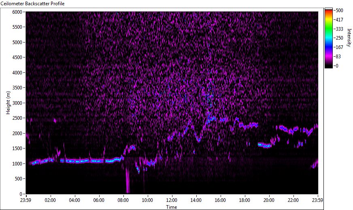Click the 6000 height axis tick label
This screenshot has width=353, height=210.
tap(17, 12)
